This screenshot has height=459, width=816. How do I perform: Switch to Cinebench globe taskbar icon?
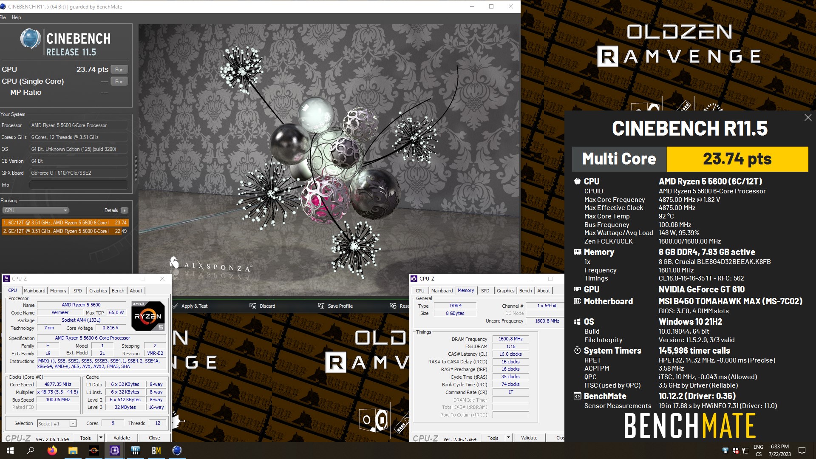pos(177,450)
